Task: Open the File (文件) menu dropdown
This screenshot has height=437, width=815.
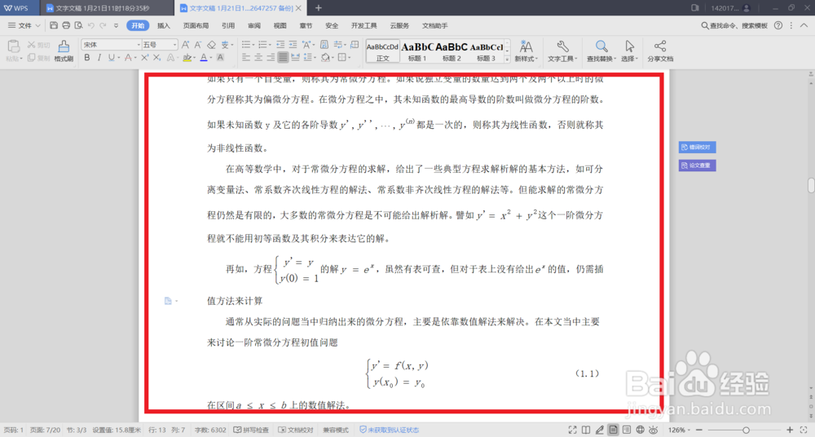Action: click(x=24, y=25)
